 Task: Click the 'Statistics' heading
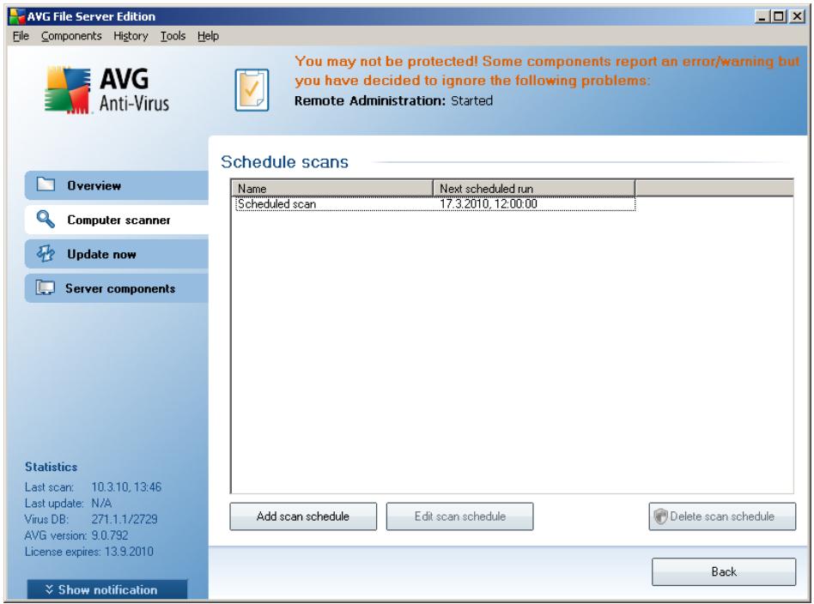pos(51,467)
